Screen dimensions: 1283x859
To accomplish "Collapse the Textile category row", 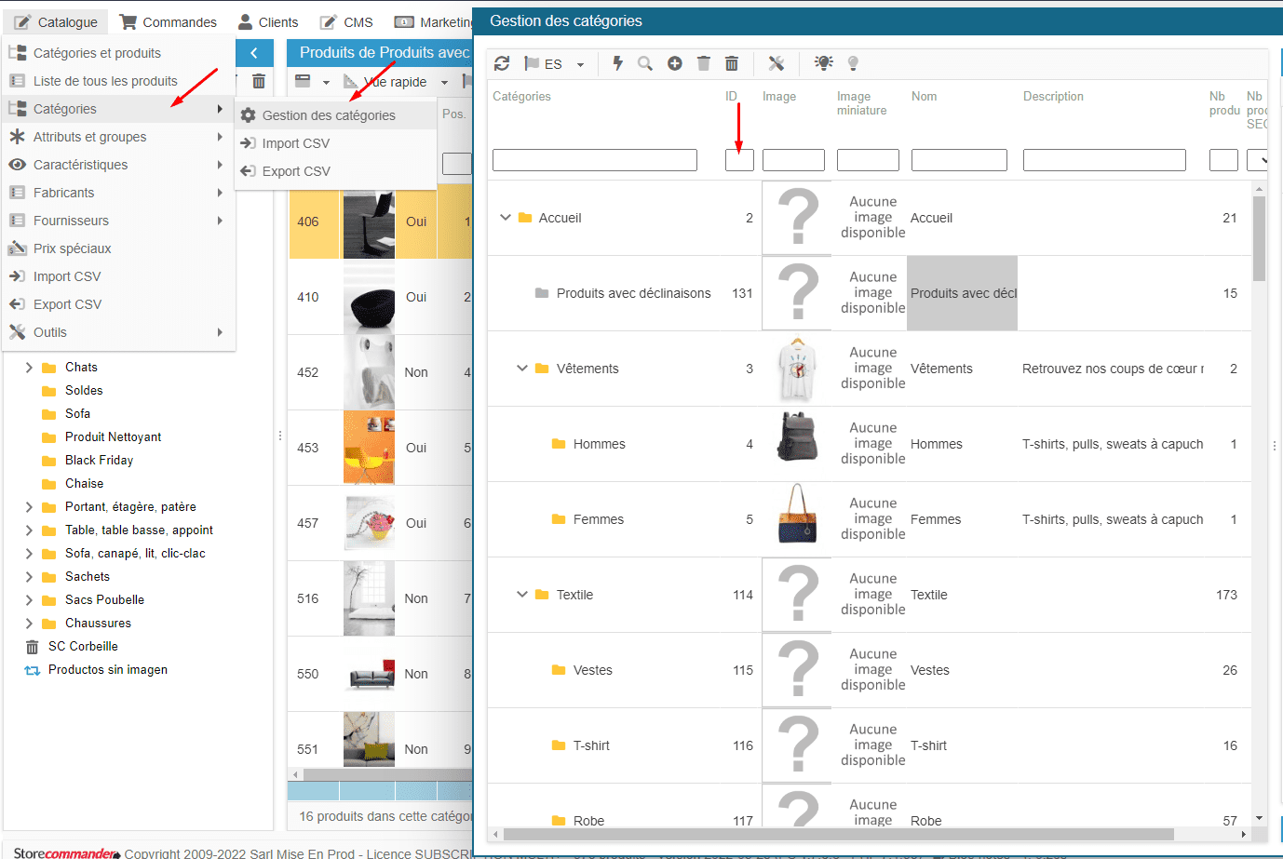I will tap(522, 595).
